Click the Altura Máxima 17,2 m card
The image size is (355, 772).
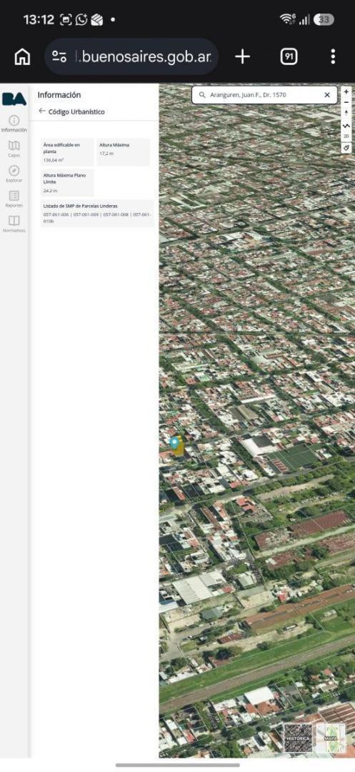(x=124, y=152)
